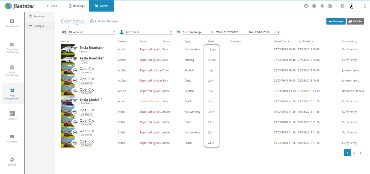The height and width of the screenshot is (174, 370).
Task: Open Corporate CarSharing in sidebar
Action: 12,48
